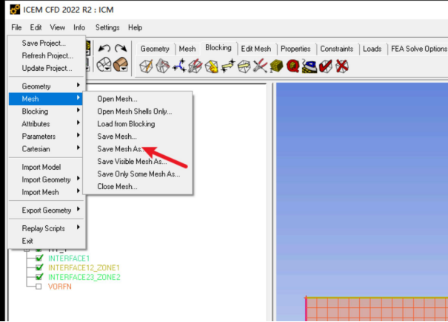Open the solid shaded display dropdown icon
Screen dimensions: 448x322
coord(121,65)
